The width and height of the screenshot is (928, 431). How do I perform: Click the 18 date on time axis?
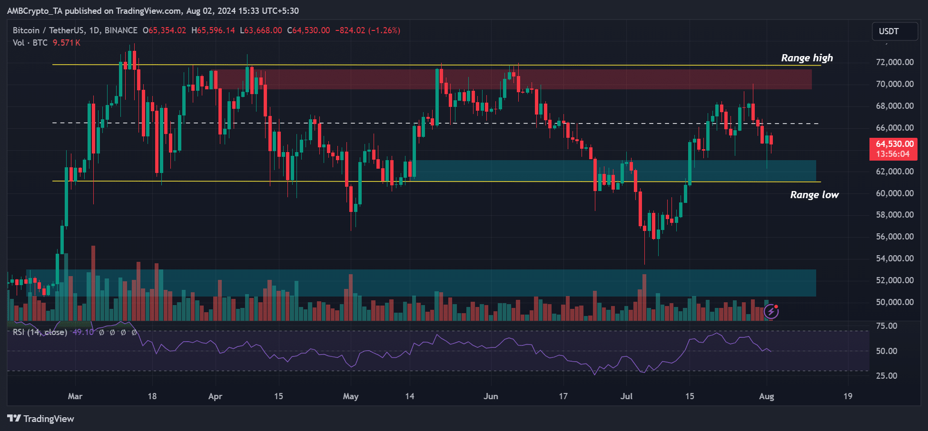click(x=152, y=396)
